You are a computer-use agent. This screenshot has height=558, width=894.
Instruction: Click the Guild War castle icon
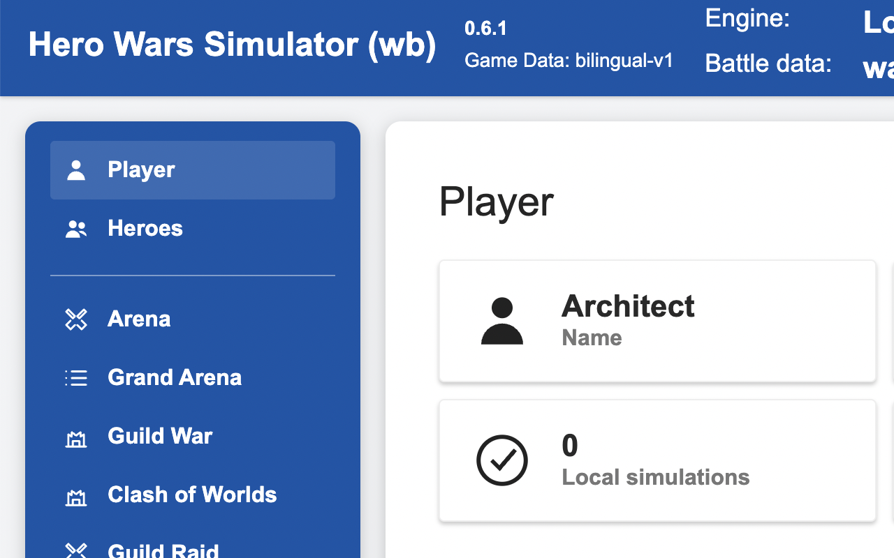76,439
